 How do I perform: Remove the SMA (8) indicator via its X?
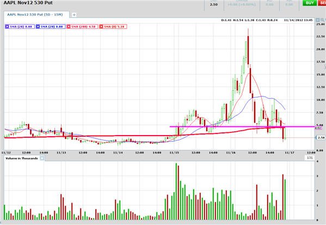[x=101, y=27]
